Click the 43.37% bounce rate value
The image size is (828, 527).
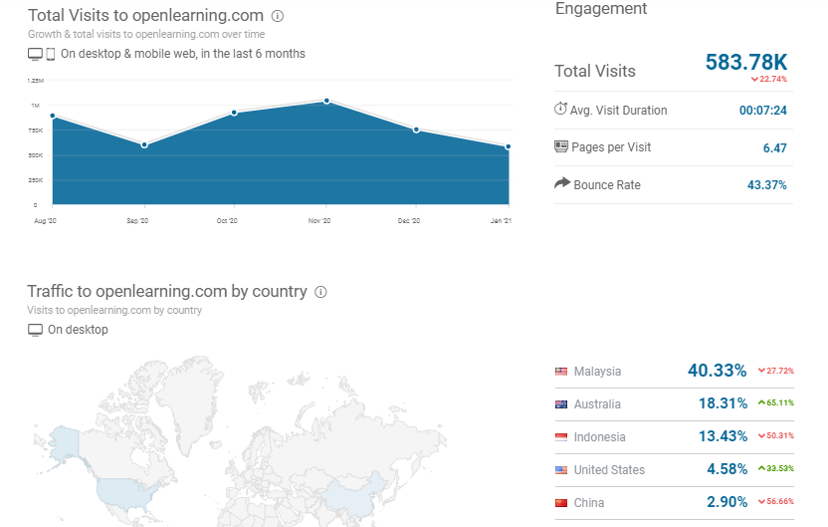pyautogui.click(x=766, y=185)
